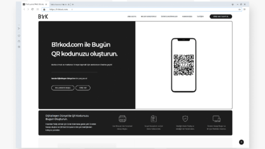Close the first browser tab
Screen dimensions: 265x149
pos(46,4)
